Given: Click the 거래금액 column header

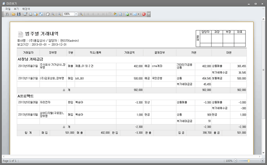Looking at the screenshot, I should click(x=129, y=53).
